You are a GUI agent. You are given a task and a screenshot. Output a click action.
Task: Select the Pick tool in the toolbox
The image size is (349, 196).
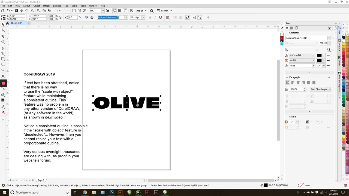(x=3, y=24)
